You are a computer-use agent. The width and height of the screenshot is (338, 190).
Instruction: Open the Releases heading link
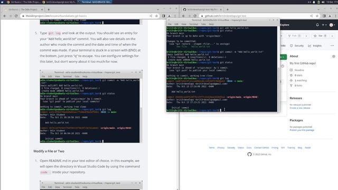296,98
